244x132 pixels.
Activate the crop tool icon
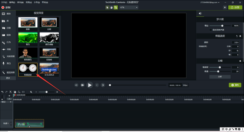point(116,7)
